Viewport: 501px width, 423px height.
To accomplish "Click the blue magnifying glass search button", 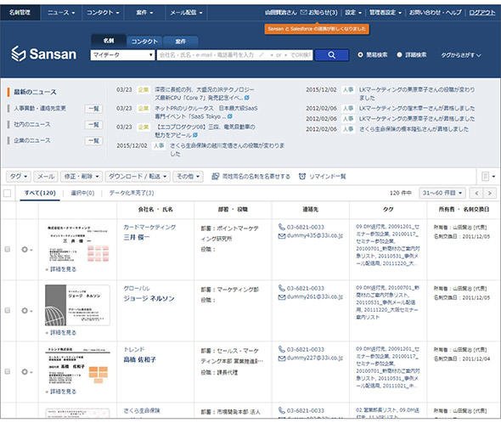I will click(331, 55).
